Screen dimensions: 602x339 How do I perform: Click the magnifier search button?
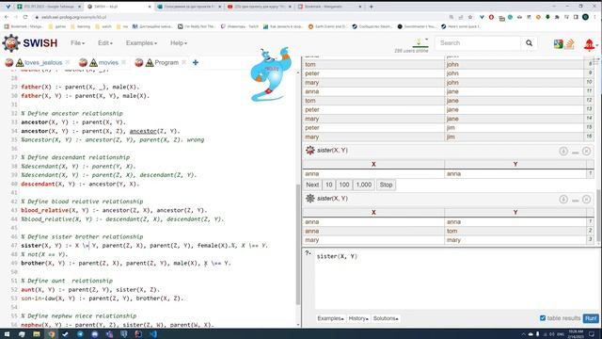tap(529, 43)
